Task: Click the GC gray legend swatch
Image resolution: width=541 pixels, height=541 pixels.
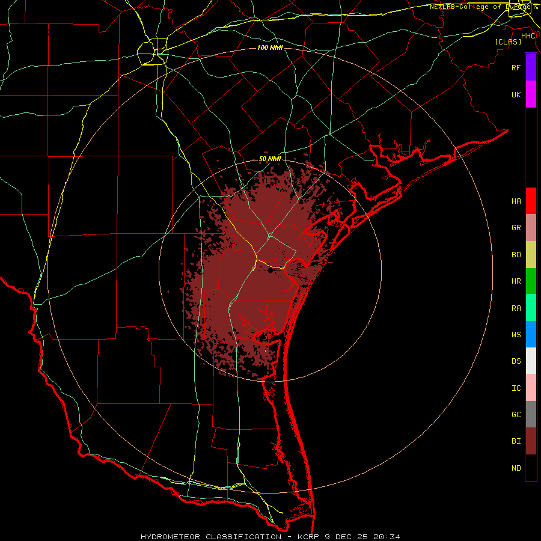Action: [531, 414]
